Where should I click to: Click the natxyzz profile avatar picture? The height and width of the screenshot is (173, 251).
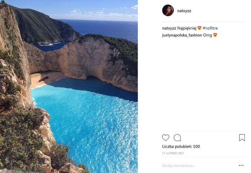click(x=168, y=11)
